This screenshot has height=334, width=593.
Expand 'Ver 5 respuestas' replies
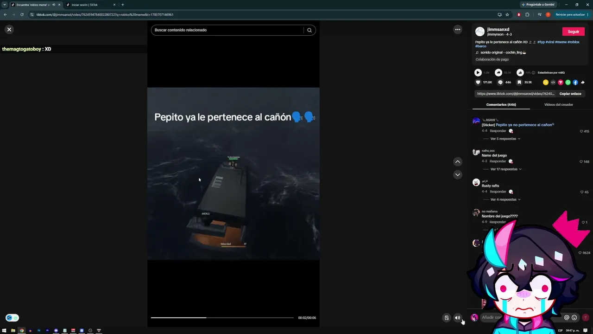pyautogui.click(x=505, y=139)
